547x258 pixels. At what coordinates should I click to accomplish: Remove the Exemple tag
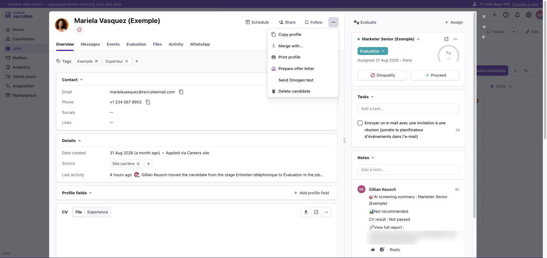[96, 61]
